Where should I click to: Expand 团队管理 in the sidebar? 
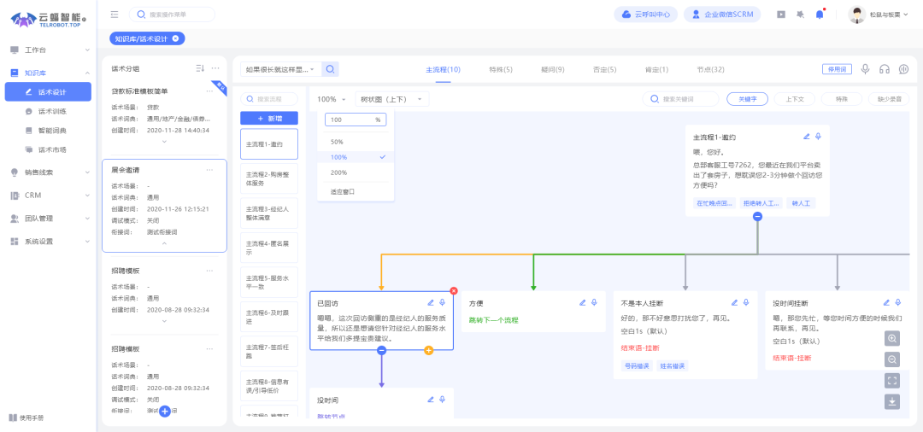(x=48, y=218)
